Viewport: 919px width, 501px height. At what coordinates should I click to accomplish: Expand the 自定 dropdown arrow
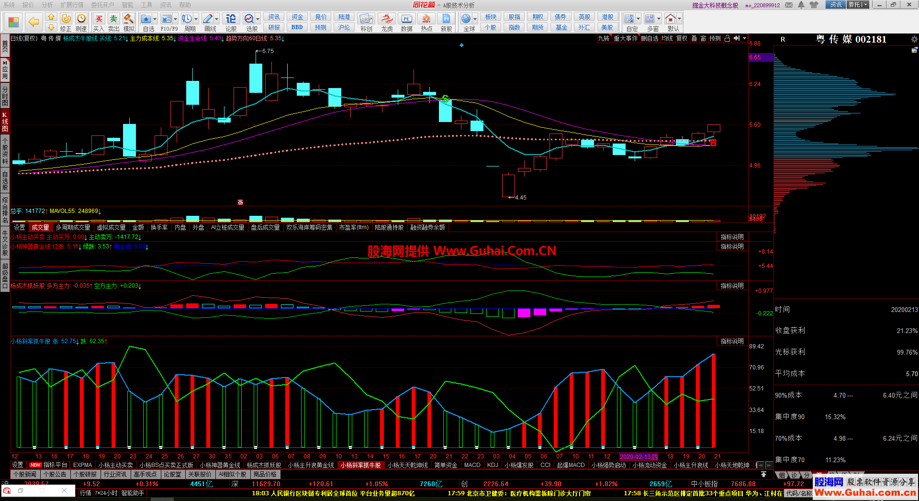tap(639, 19)
